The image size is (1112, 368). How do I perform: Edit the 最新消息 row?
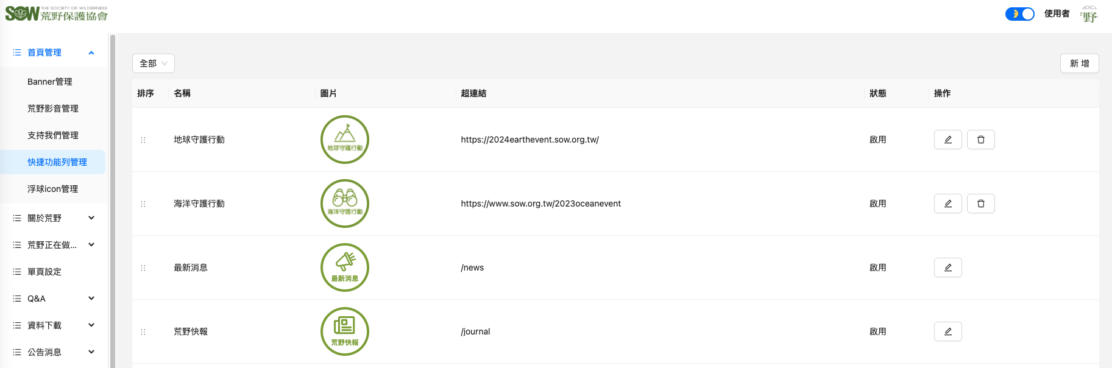coord(947,267)
